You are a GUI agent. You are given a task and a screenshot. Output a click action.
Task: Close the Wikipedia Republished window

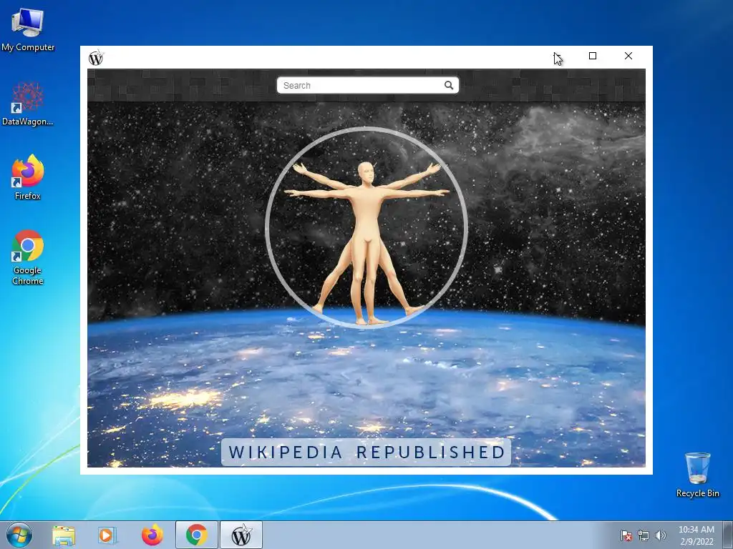(628, 56)
